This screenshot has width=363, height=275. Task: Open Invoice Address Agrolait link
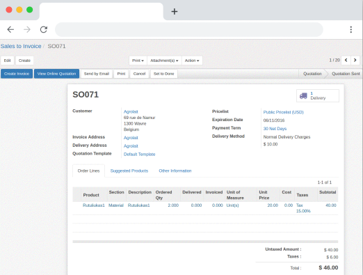point(131,138)
